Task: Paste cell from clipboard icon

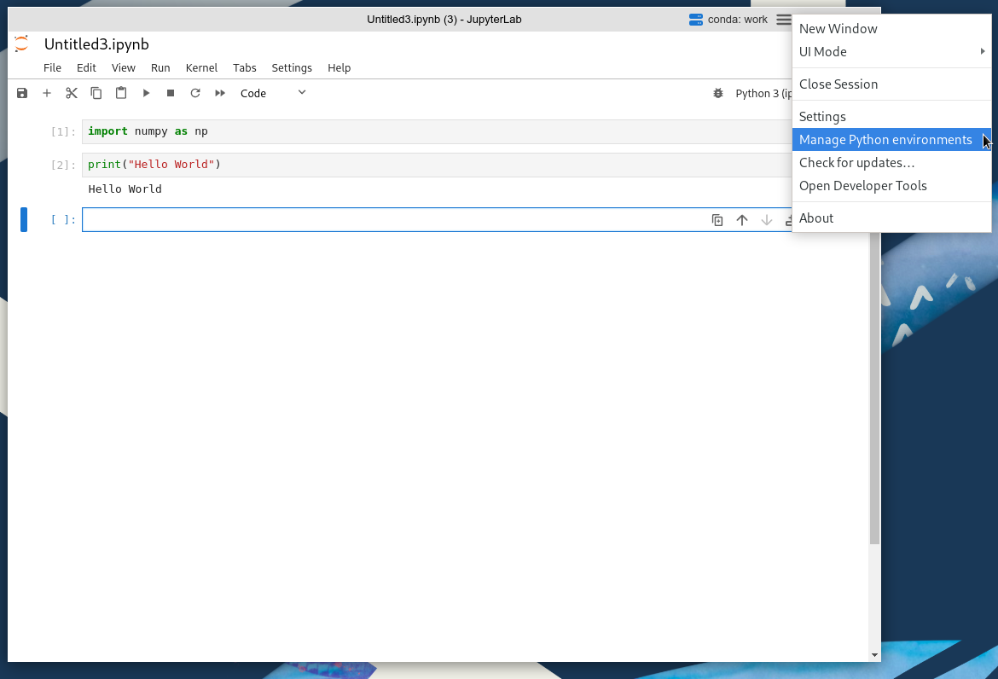Action: [121, 93]
